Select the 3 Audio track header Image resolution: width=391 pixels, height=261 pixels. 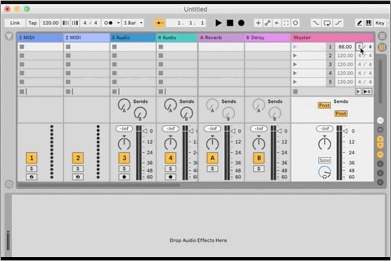(132, 37)
